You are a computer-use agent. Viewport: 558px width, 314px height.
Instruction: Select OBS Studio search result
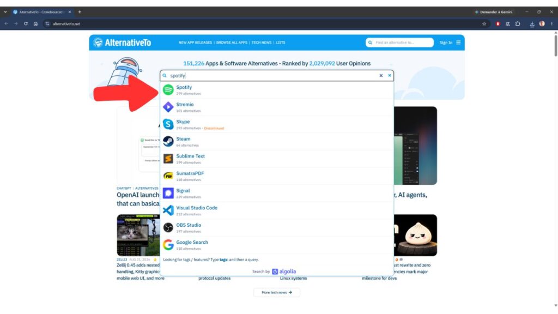tap(277, 227)
